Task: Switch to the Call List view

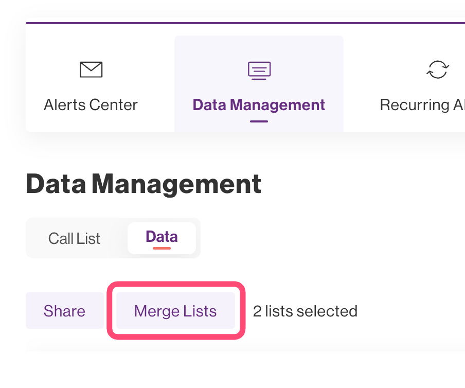Action: 74,238
